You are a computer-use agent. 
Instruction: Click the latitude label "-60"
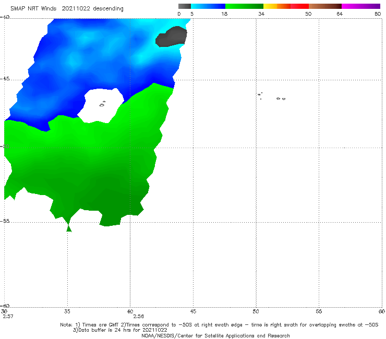5,306
